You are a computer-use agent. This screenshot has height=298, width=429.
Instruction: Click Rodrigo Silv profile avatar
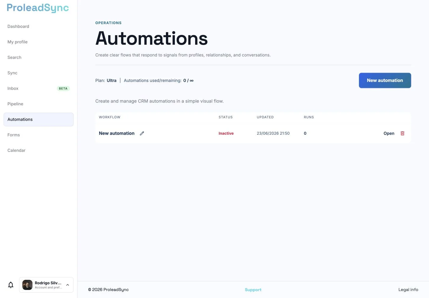(x=27, y=285)
